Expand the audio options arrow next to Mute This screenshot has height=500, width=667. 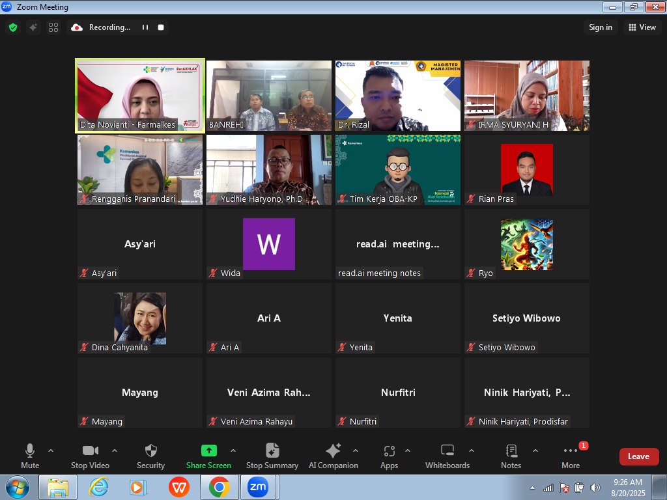pyautogui.click(x=51, y=451)
